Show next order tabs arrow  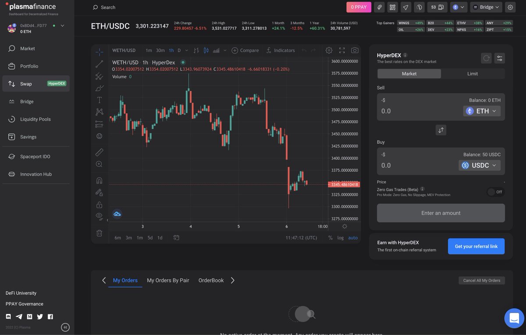click(233, 280)
